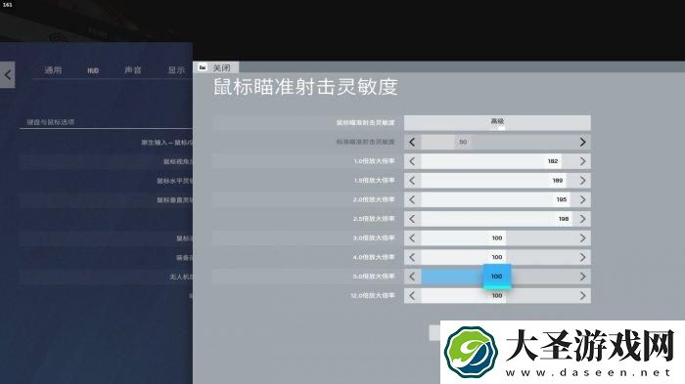Click right arrow of 4.0倍放大倍率 row
This screenshot has height=384, width=685.
[x=582, y=257]
